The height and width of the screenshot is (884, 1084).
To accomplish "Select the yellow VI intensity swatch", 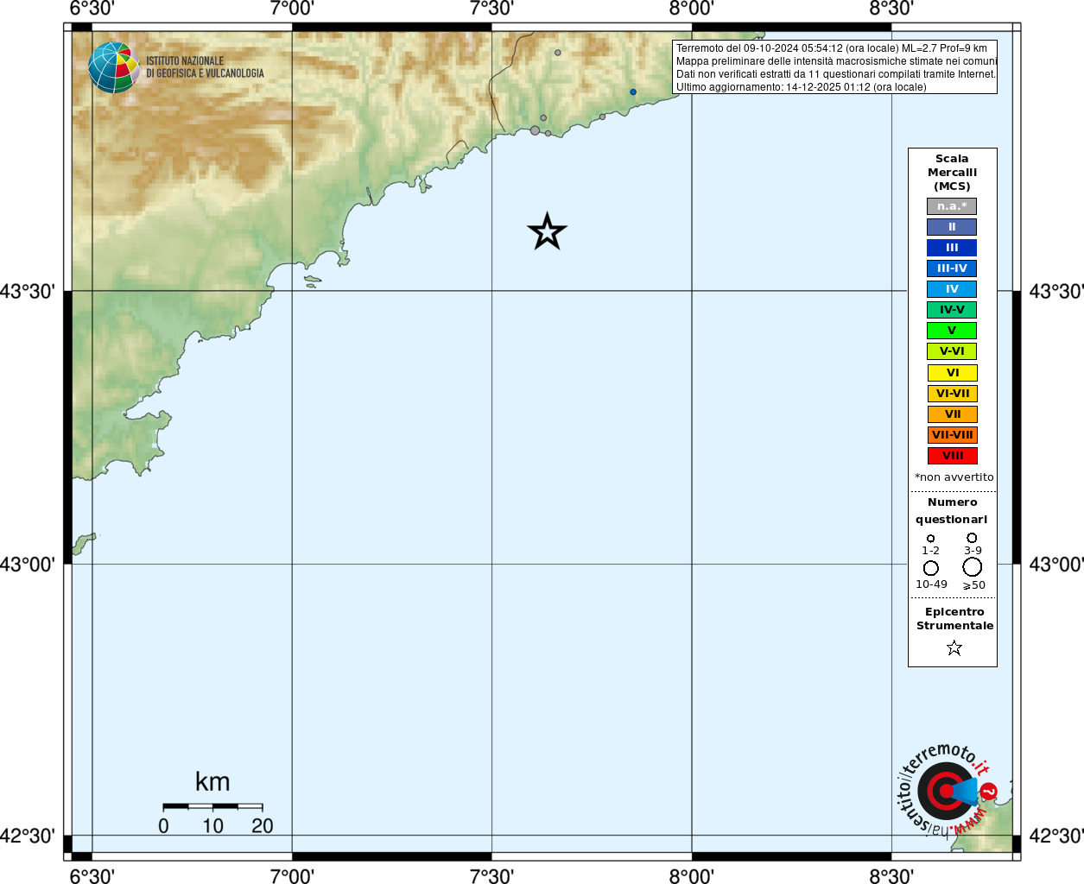I will pos(953,373).
